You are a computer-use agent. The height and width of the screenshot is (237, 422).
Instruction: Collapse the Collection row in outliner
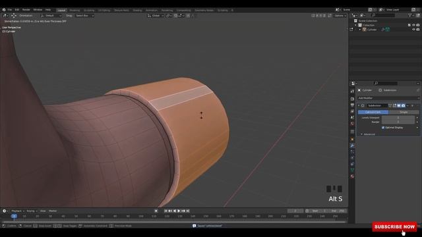pos(355,25)
